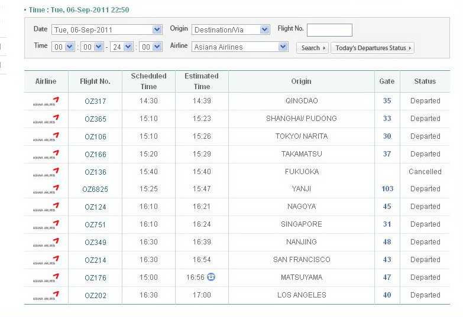The width and height of the screenshot is (463, 317).
Task: Click Asiana Airlines logo in OZ124 row
Action: click(x=46, y=207)
